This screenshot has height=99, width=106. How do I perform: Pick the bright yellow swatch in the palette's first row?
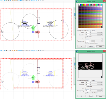(85, 5)
